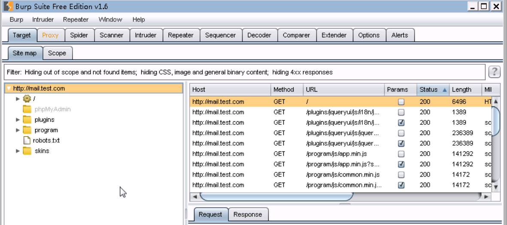Toggle Params checkbox in the first root URL row
This screenshot has width=507, height=225.
[401, 102]
